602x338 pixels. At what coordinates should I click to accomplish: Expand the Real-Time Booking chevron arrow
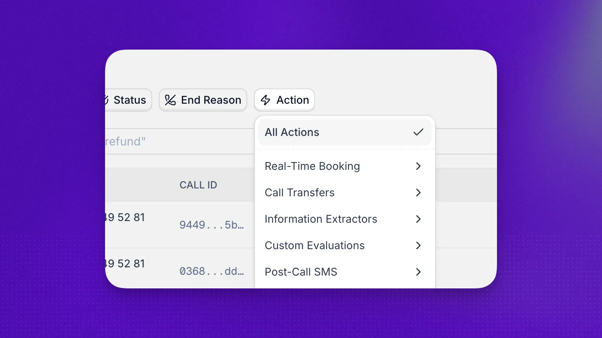(418, 166)
